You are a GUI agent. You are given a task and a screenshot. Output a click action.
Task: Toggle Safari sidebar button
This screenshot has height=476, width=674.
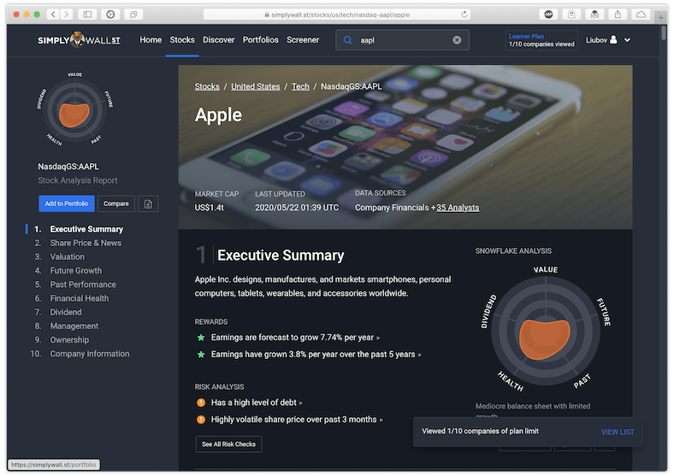coord(87,15)
